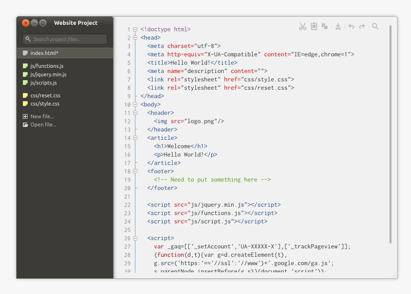Open js/jquery.min.js from the sidebar
The height and width of the screenshot is (294, 411).
click(x=48, y=74)
